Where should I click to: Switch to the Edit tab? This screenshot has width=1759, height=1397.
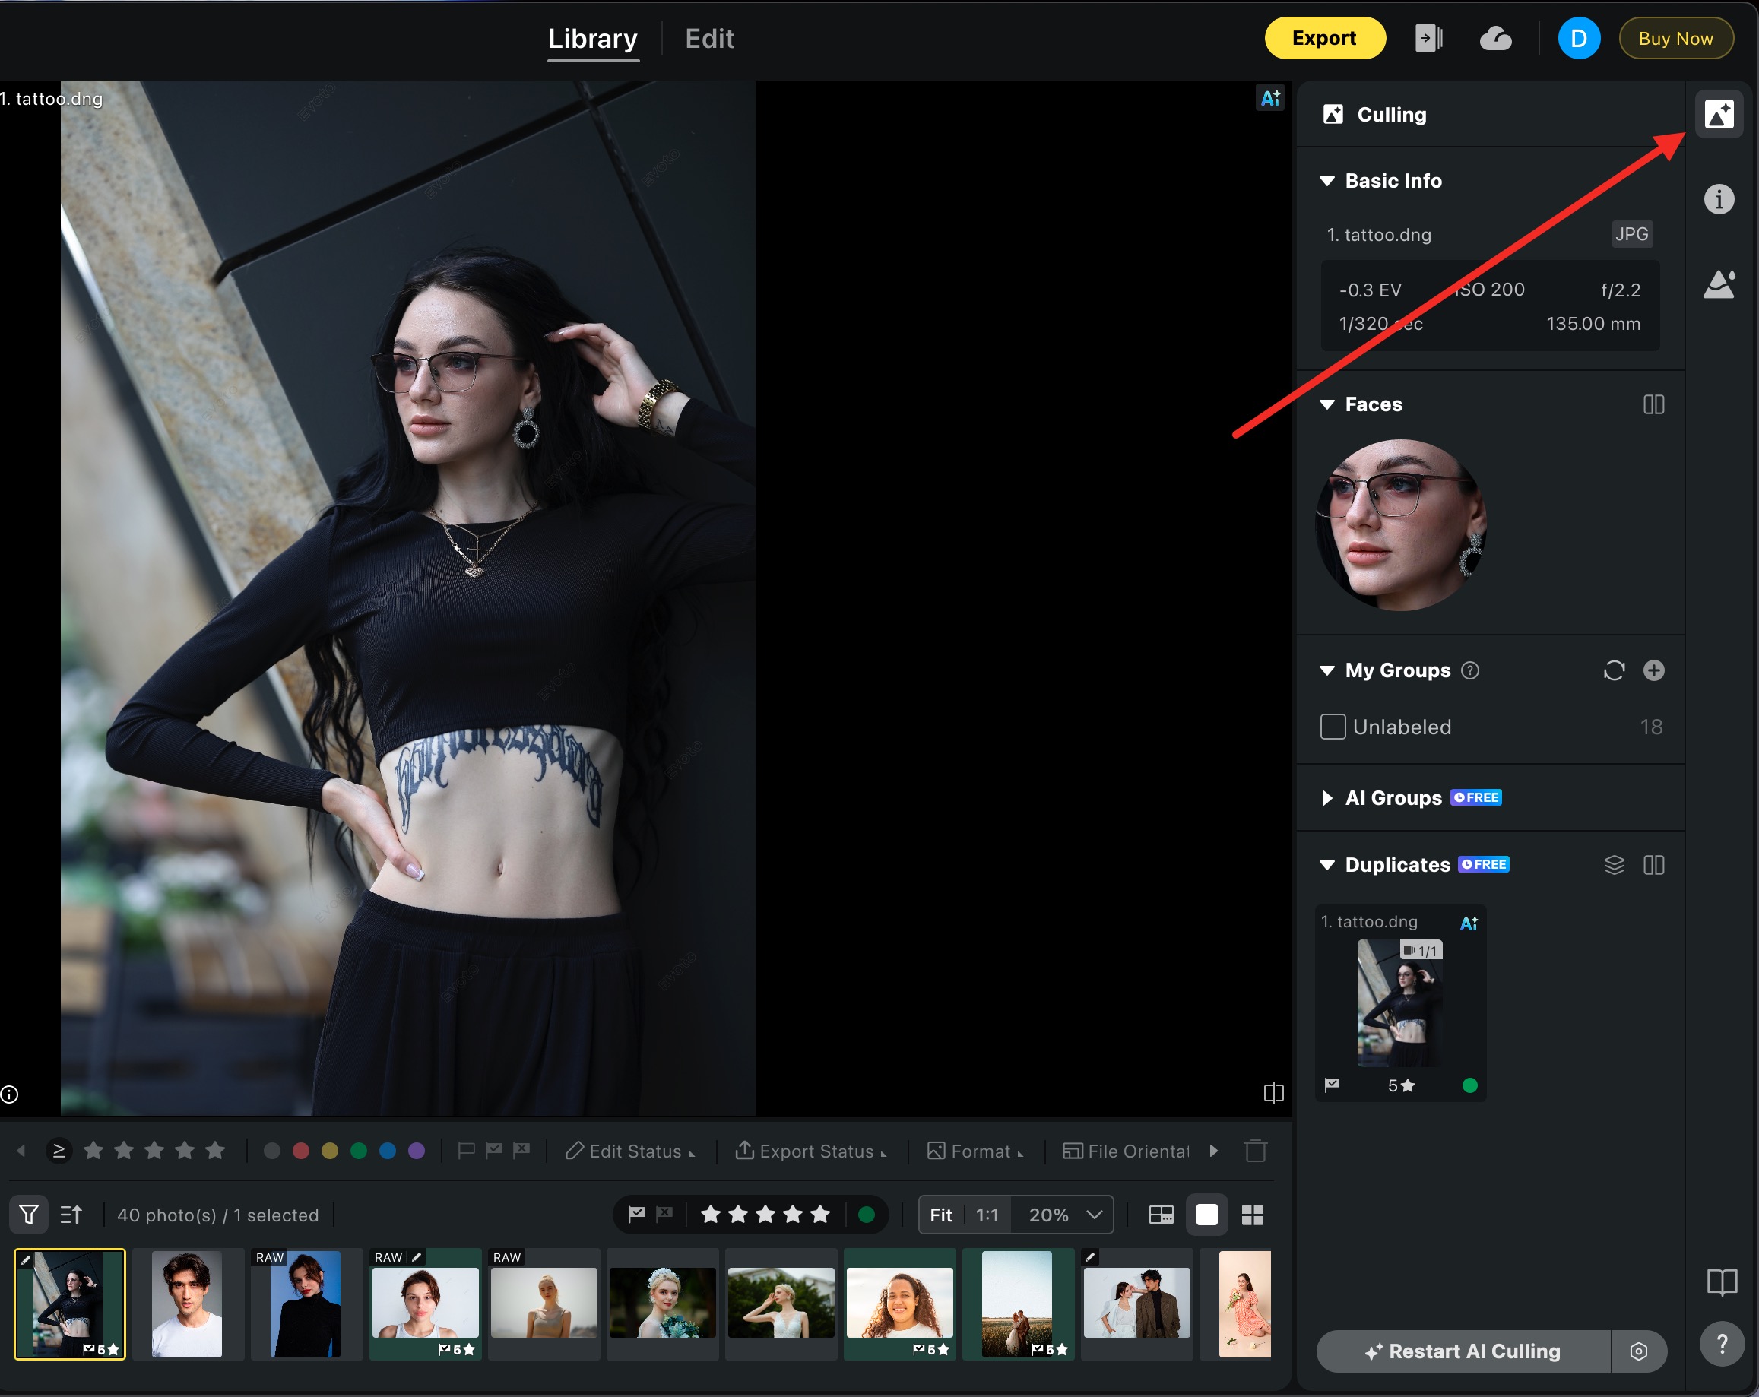(709, 38)
